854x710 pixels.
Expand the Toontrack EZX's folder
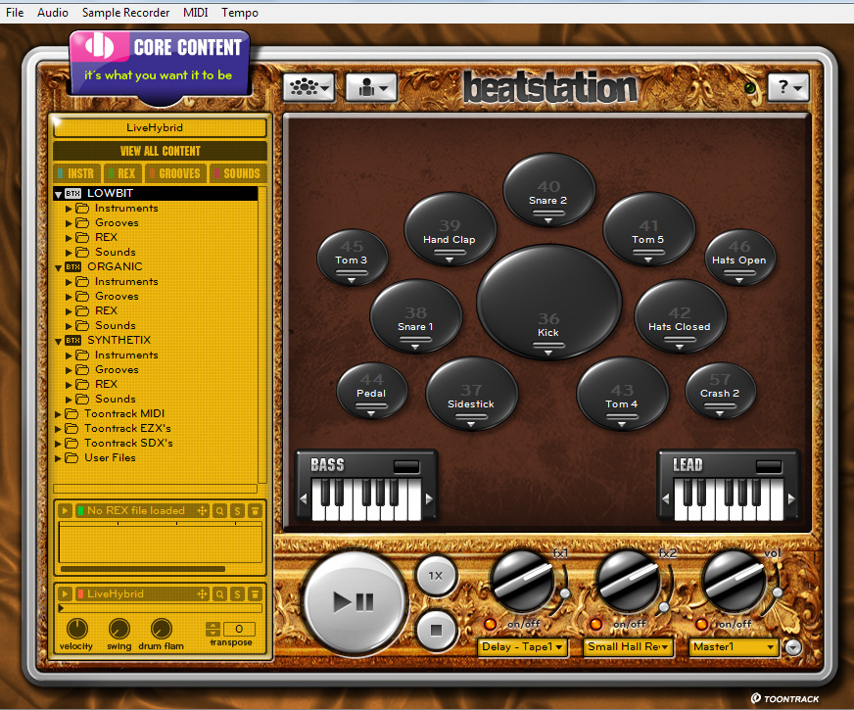(58, 429)
